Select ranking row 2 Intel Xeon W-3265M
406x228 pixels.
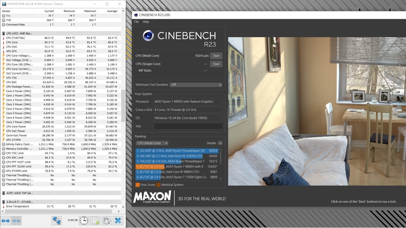click(177, 156)
